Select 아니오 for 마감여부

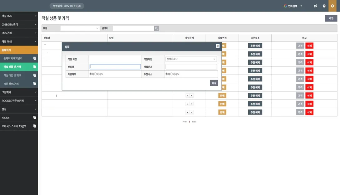click(95, 74)
